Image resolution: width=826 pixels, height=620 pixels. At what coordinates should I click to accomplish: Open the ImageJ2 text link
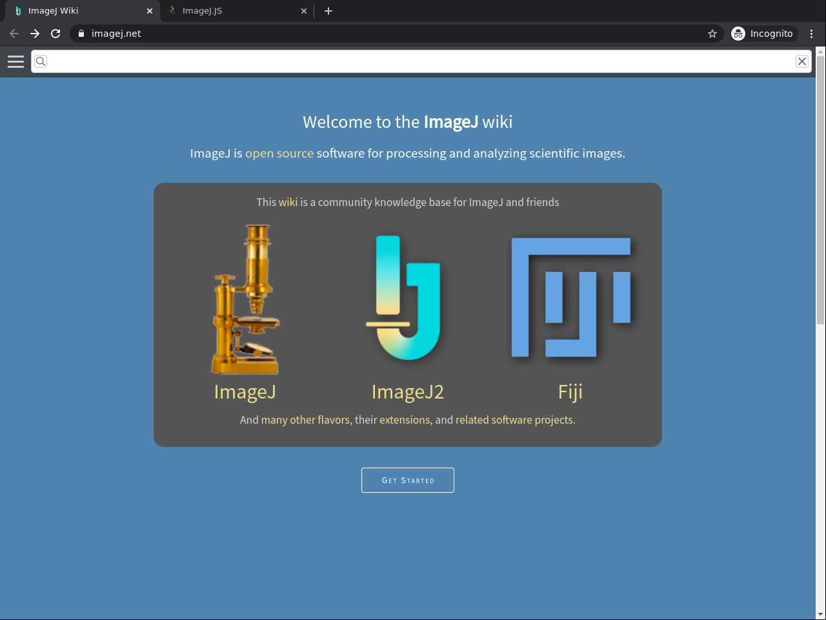(x=408, y=392)
